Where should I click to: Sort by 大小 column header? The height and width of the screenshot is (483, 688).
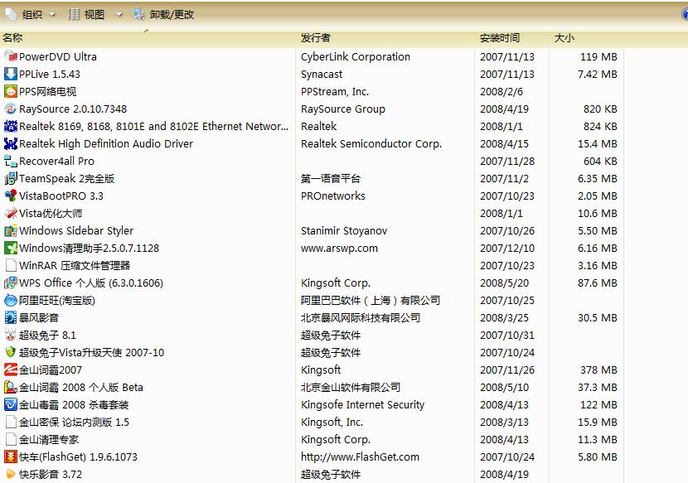(587, 38)
